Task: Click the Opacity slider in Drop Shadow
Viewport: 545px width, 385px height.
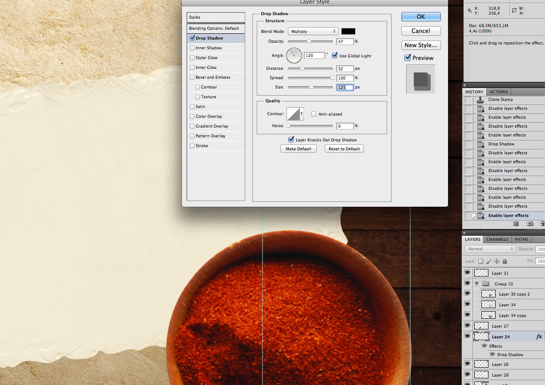Action: coord(310,41)
